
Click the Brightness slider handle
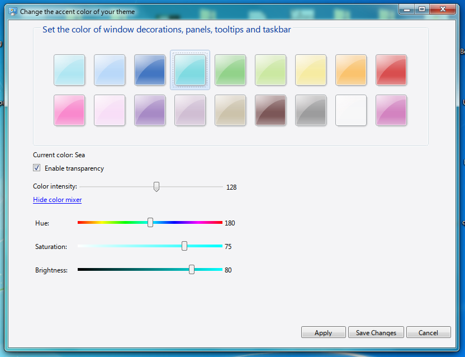(x=192, y=269)
